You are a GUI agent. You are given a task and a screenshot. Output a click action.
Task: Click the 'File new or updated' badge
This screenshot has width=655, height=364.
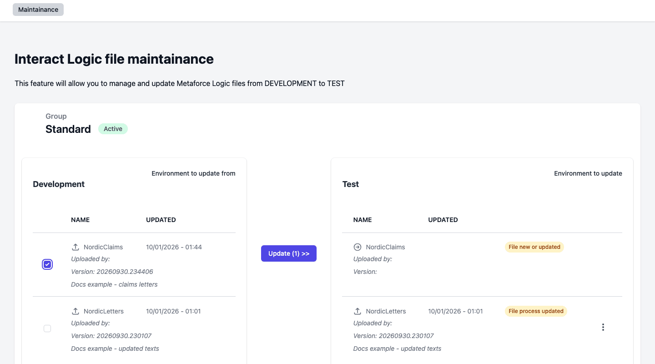tap(534, 247)
